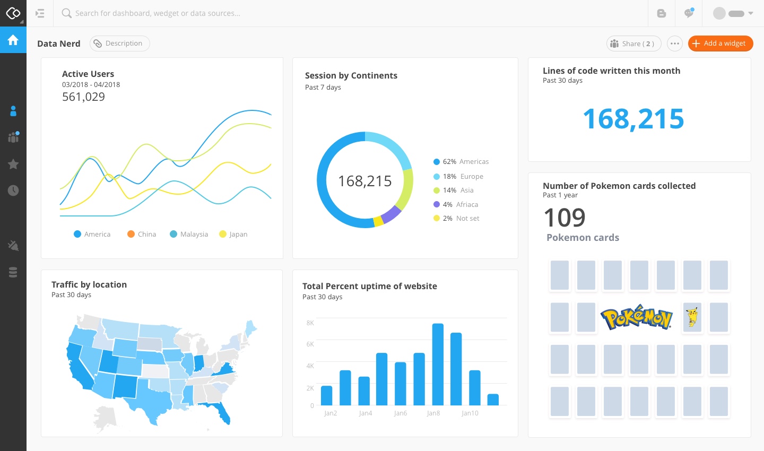Open sharing via the Share ( 2 ) button
The image size is (764, 451).
click(633, 44)
